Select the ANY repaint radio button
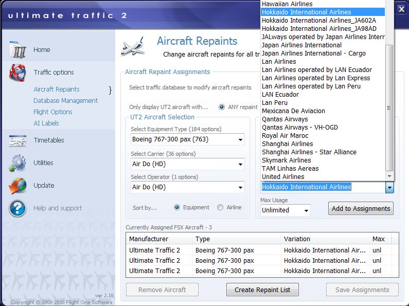Viewport: 409px width, 306px height. pos(222,107)
